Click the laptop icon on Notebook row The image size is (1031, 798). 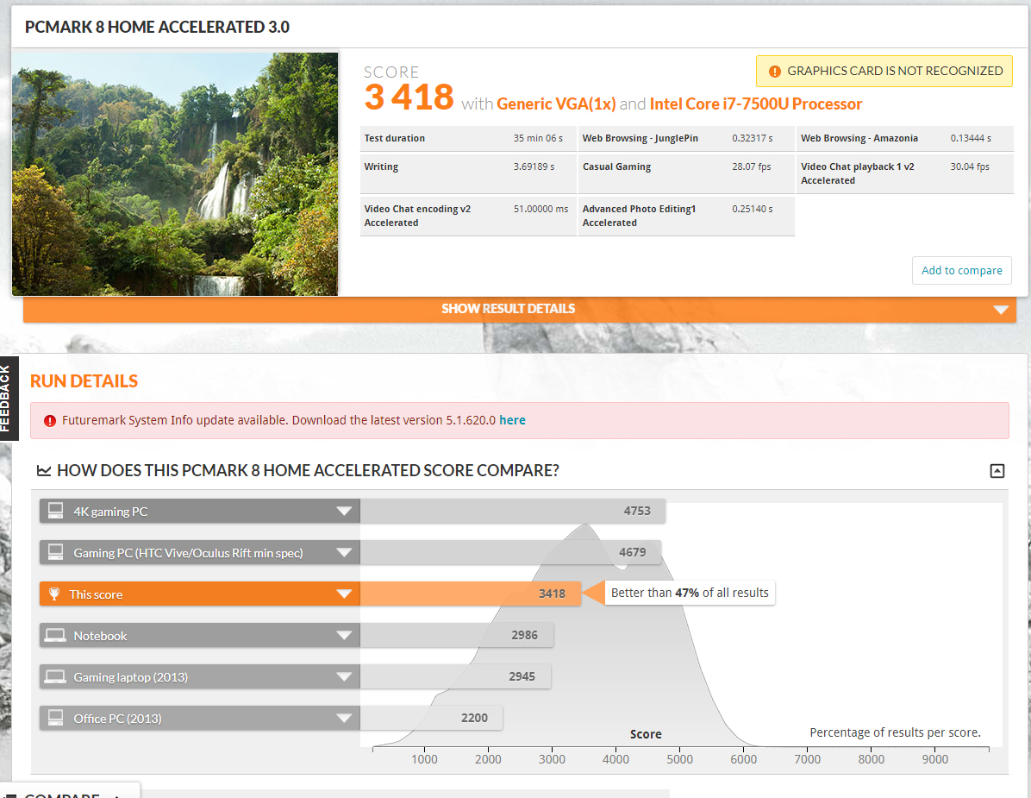pos(54,635)
